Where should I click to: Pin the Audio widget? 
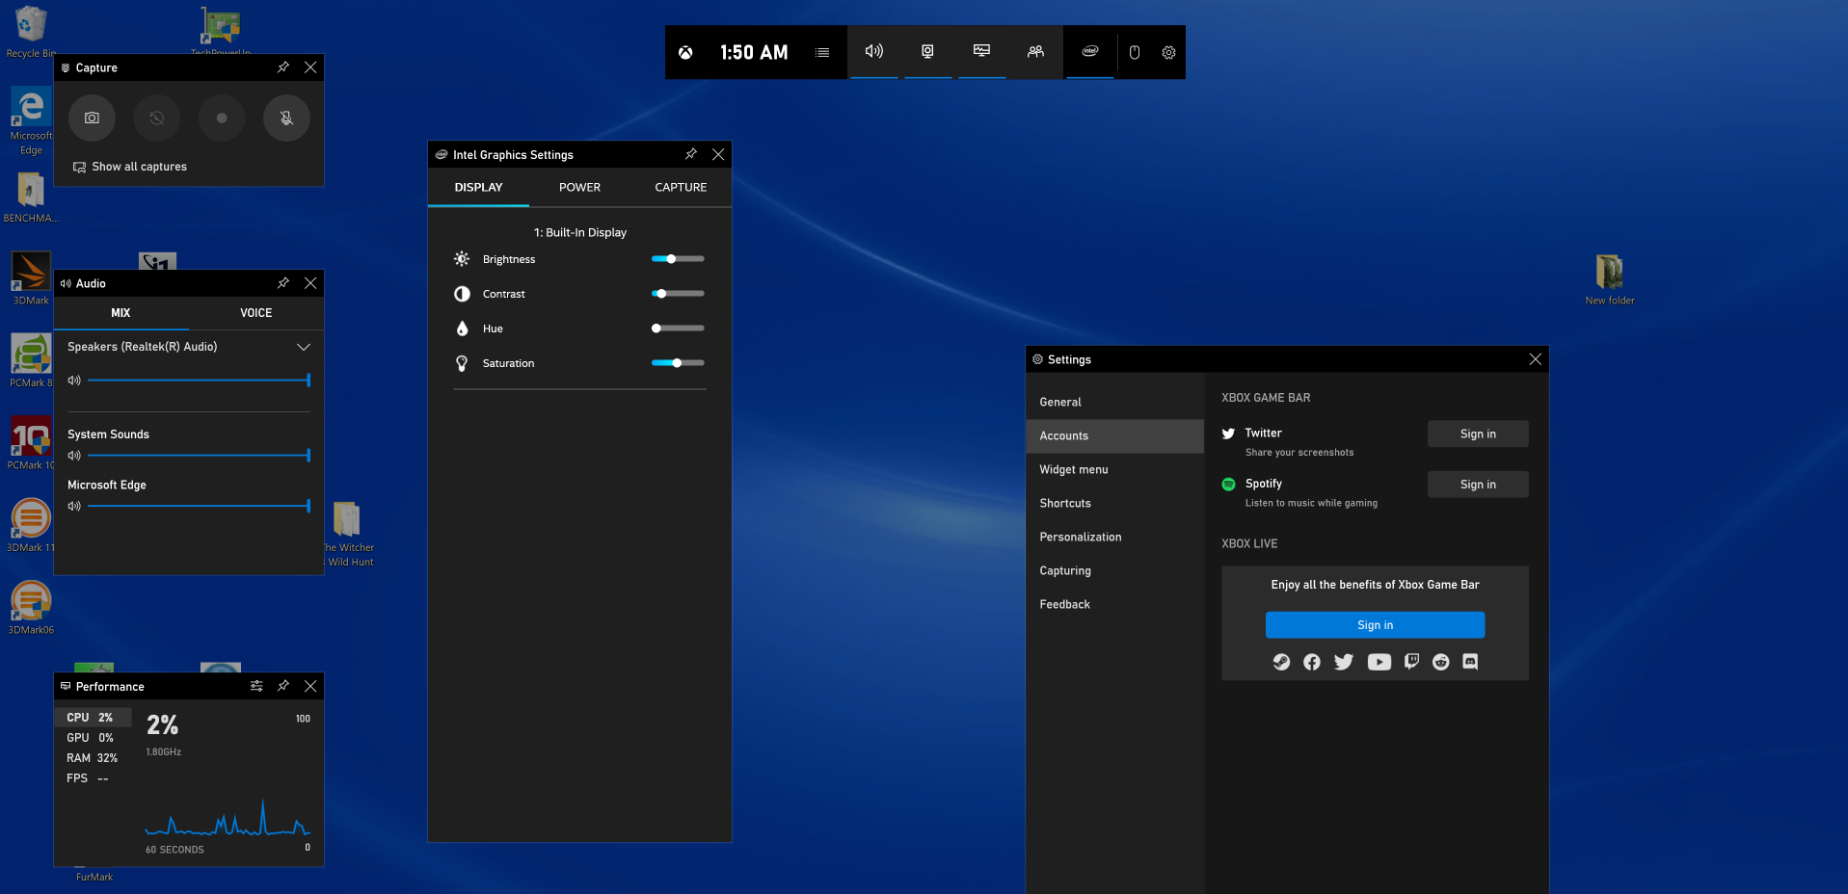tap(283, 283)
